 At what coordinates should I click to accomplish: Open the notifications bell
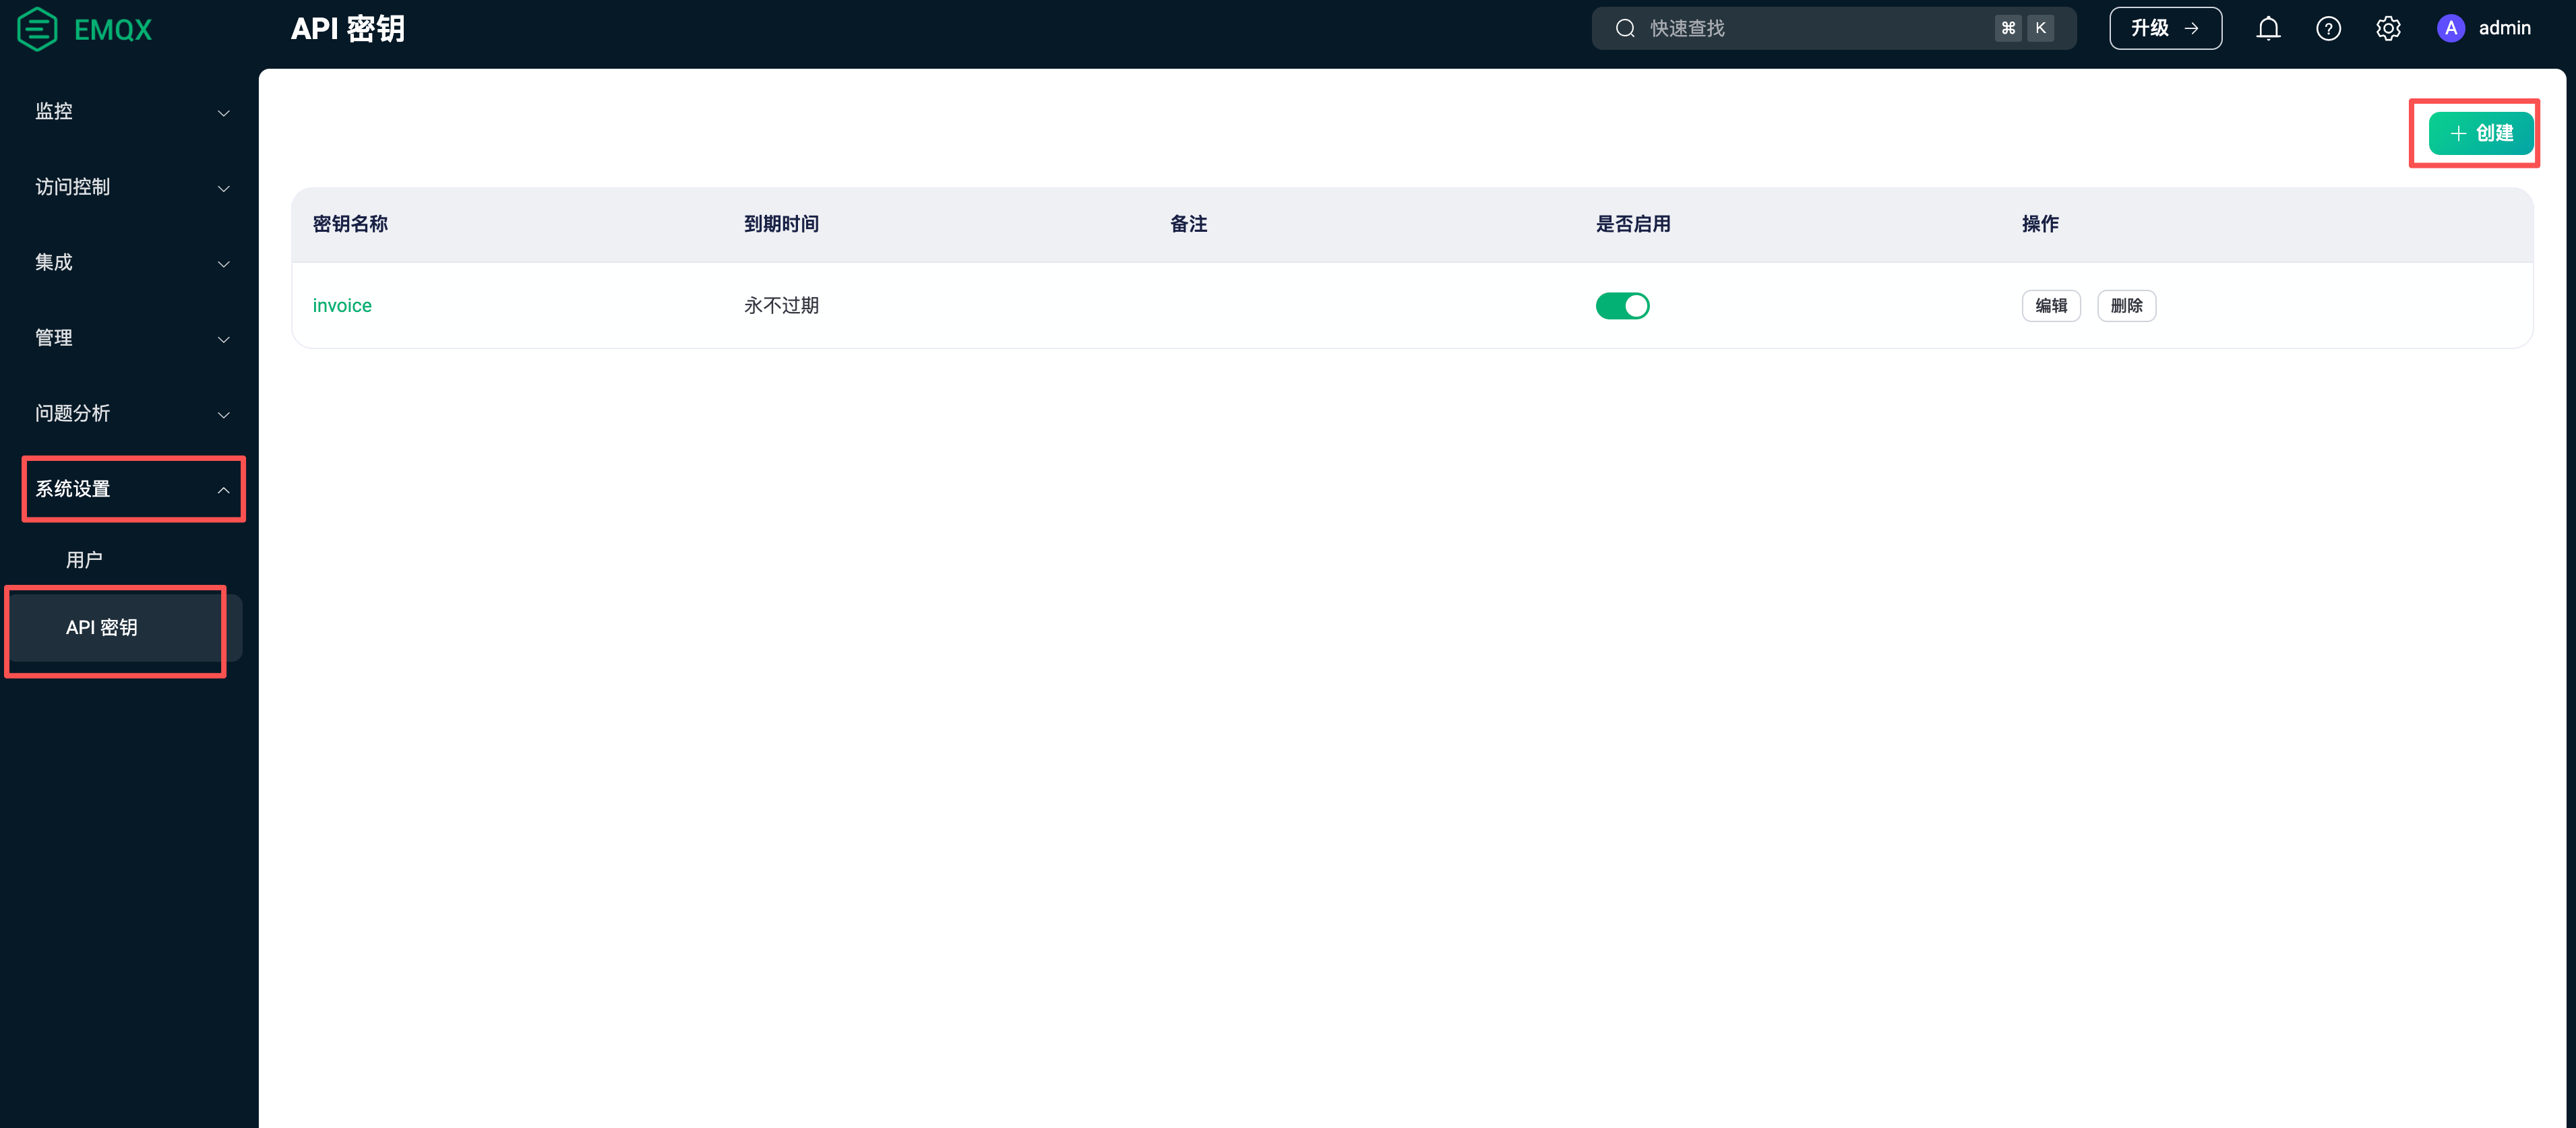[2268, 29]
